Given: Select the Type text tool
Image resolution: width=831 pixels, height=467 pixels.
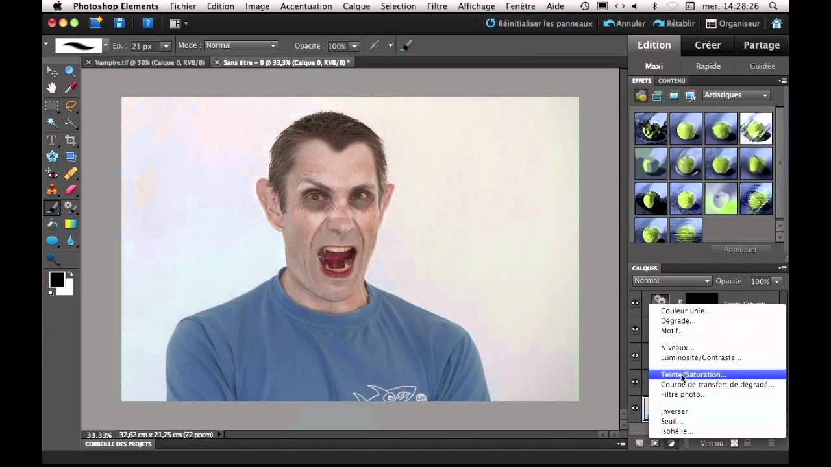Looking at the screenshot, I should 52,140.
